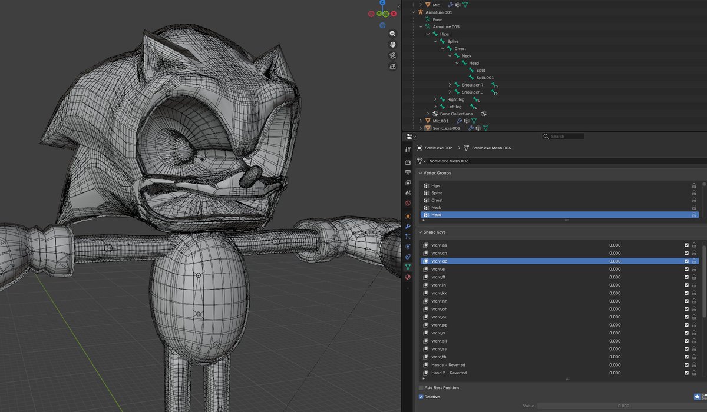Expand Bone Collections in outliner
The image size is (707, 412).
[x=428, y=114]
